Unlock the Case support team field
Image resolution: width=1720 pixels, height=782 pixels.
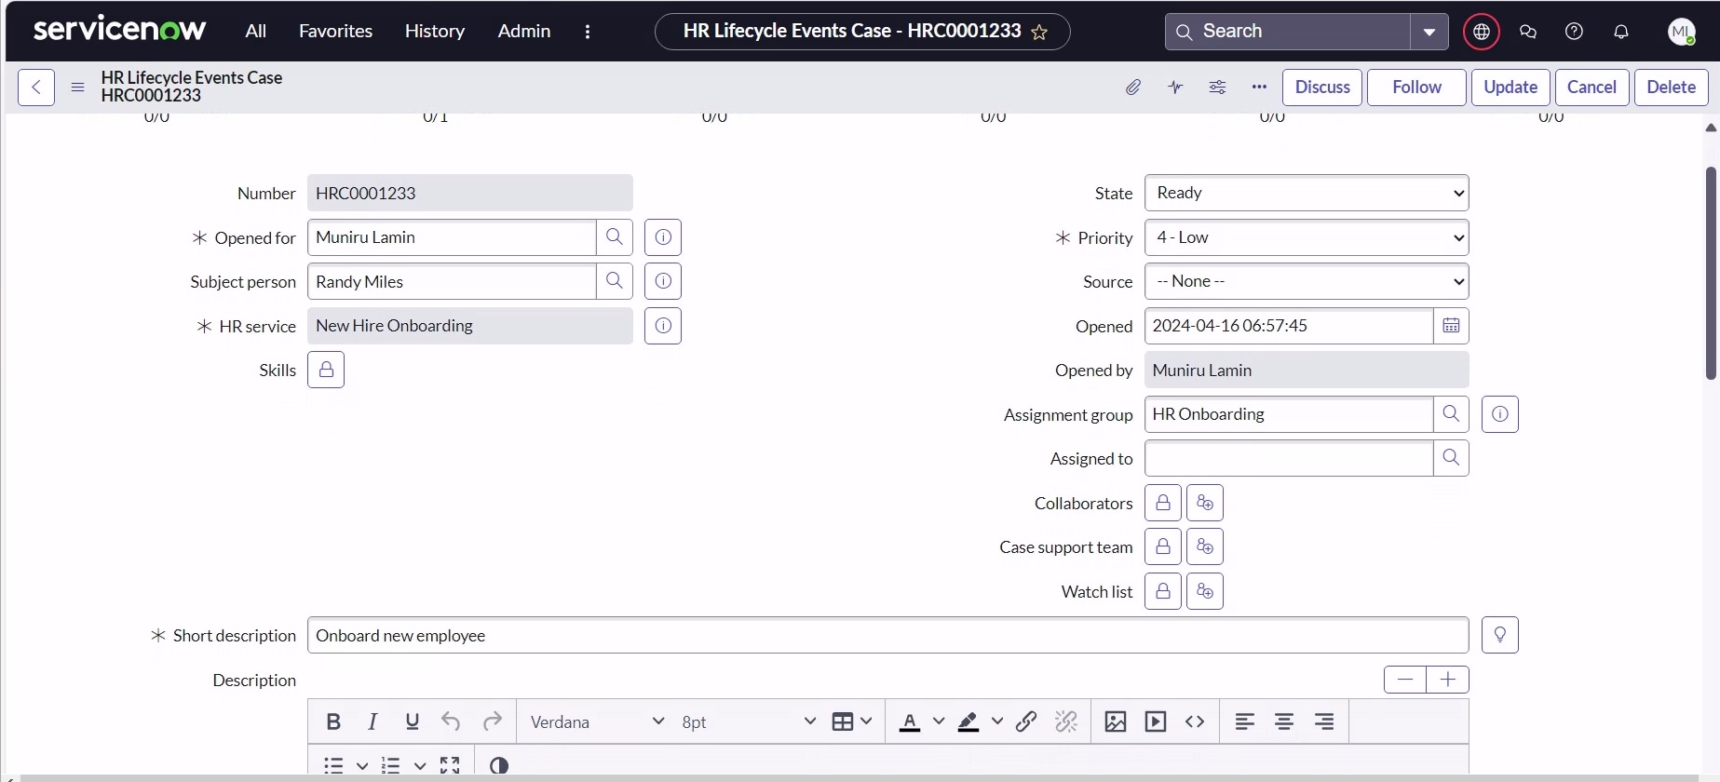[1163, 546]
